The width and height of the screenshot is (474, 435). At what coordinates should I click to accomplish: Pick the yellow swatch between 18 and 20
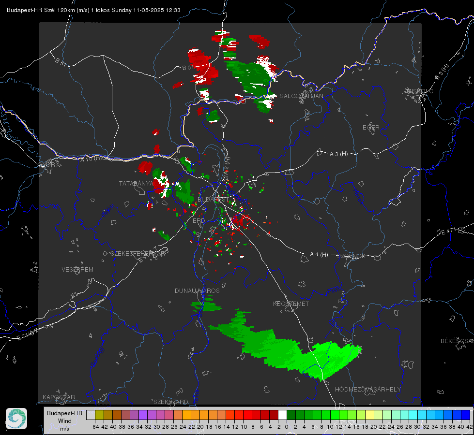point(369,415)
